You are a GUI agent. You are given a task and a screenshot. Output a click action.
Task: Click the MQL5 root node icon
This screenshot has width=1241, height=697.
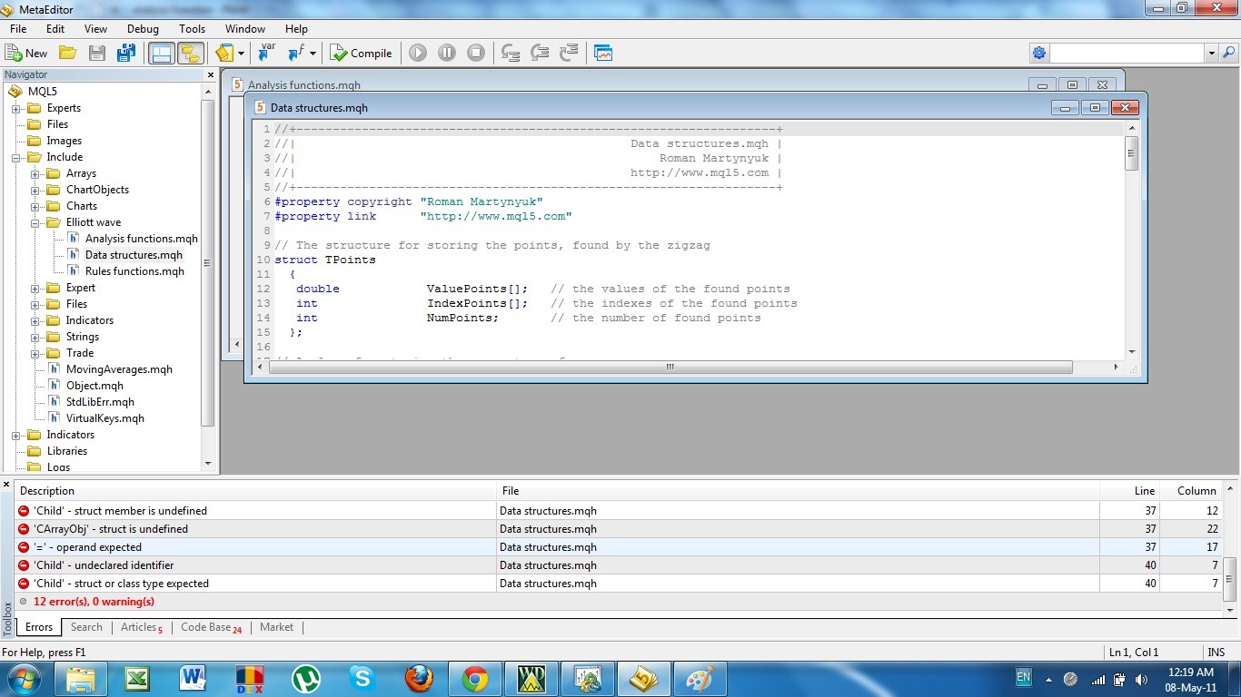pyautogui.click(x=15, y=92)
